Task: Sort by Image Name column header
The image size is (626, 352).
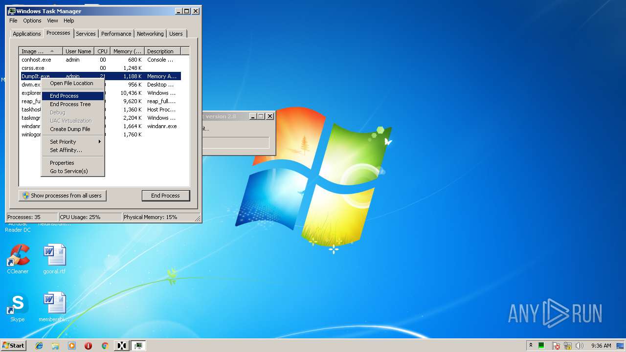Action: pyautogui.click(x=41, y=51)
